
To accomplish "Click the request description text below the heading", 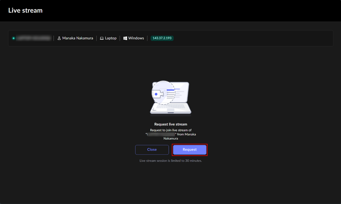I will pyautogui.click(x=171, y=134).
